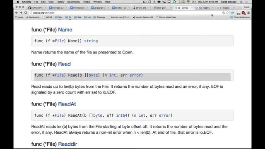
Task: Click the Name heading link
Action: point(65,30)
